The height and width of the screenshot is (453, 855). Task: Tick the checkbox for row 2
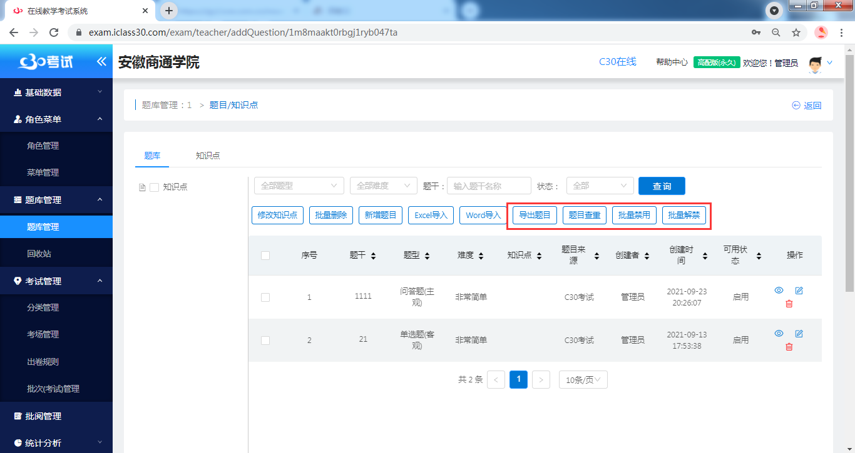(265, 341)
